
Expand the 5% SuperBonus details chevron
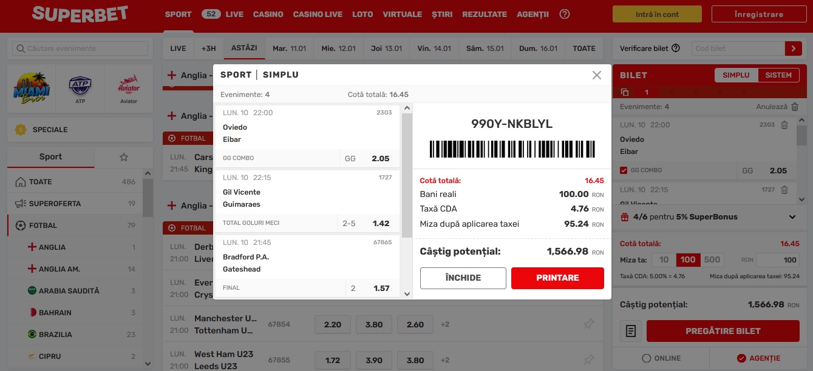pos(792,217)
